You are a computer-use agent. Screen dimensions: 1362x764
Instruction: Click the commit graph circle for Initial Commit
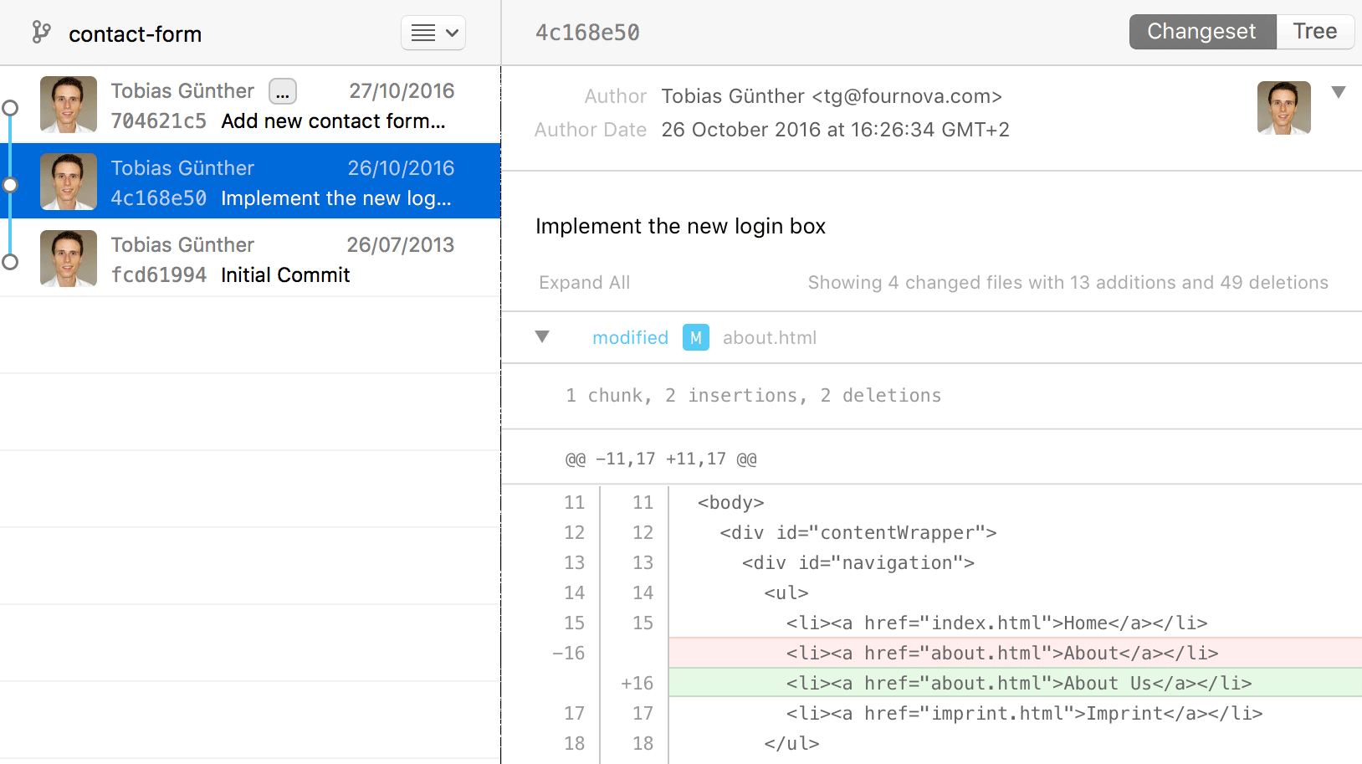(10, 261)
